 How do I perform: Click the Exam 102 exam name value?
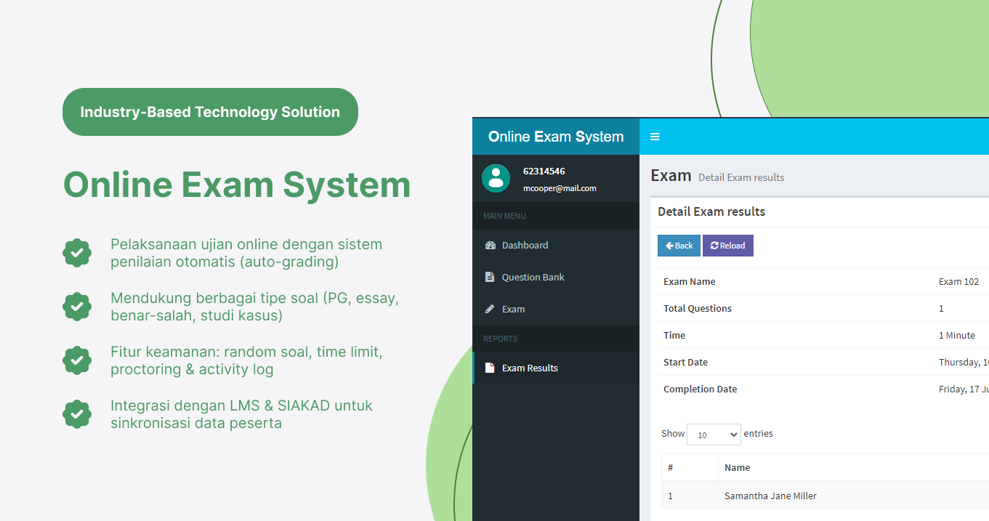pyautogui.click(x=959, y=281)
